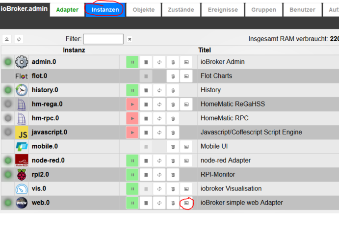Open the Objekte tab
This screenshot has width=339, height=237.
click(x=144, y=10)
